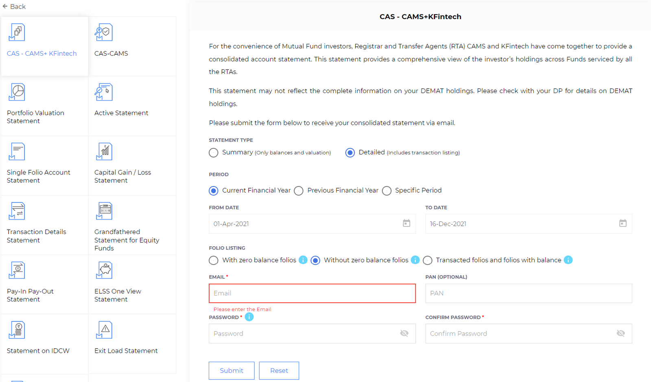Click the Exit Load Statement warning icon
The height and width of the screenshot is (382, 651).
pyautogui.click(x=104, y=330)
